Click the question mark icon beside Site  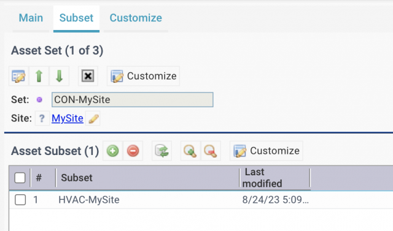(42, 118)
